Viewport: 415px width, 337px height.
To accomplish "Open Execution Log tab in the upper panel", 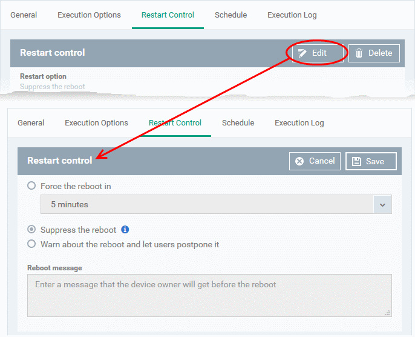I will pyautogui.click(x=292, y=15).
